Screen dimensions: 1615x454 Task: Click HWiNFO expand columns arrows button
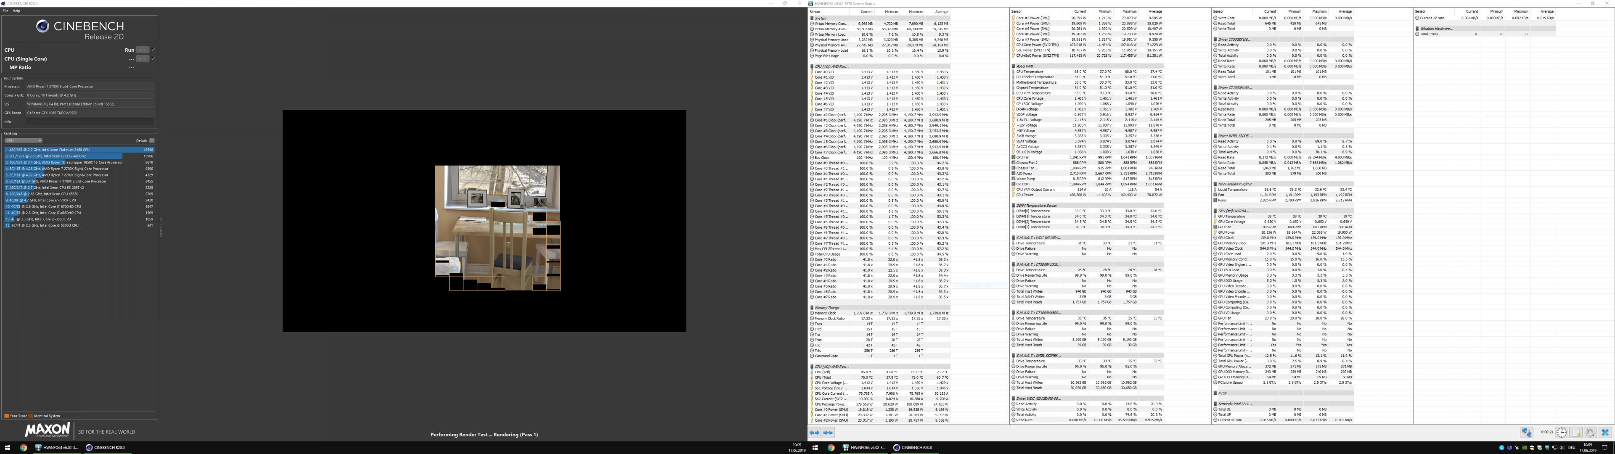click(x=814, y=433)
